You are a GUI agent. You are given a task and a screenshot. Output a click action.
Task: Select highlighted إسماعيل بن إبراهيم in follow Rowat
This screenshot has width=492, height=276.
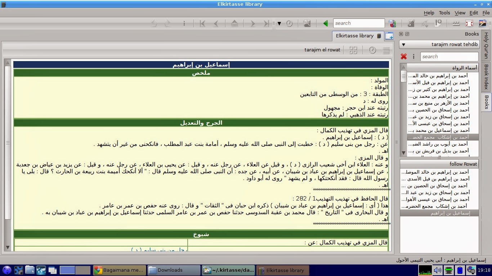pyautogui.click(x=439, y=213)
